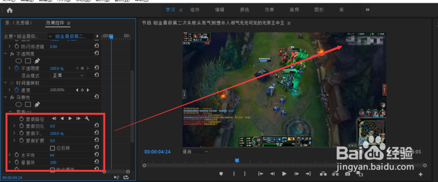Viewport: 438px width, 182px height.
Task: Create ellipse mask under 马赛克 effect
Action: 18,104
